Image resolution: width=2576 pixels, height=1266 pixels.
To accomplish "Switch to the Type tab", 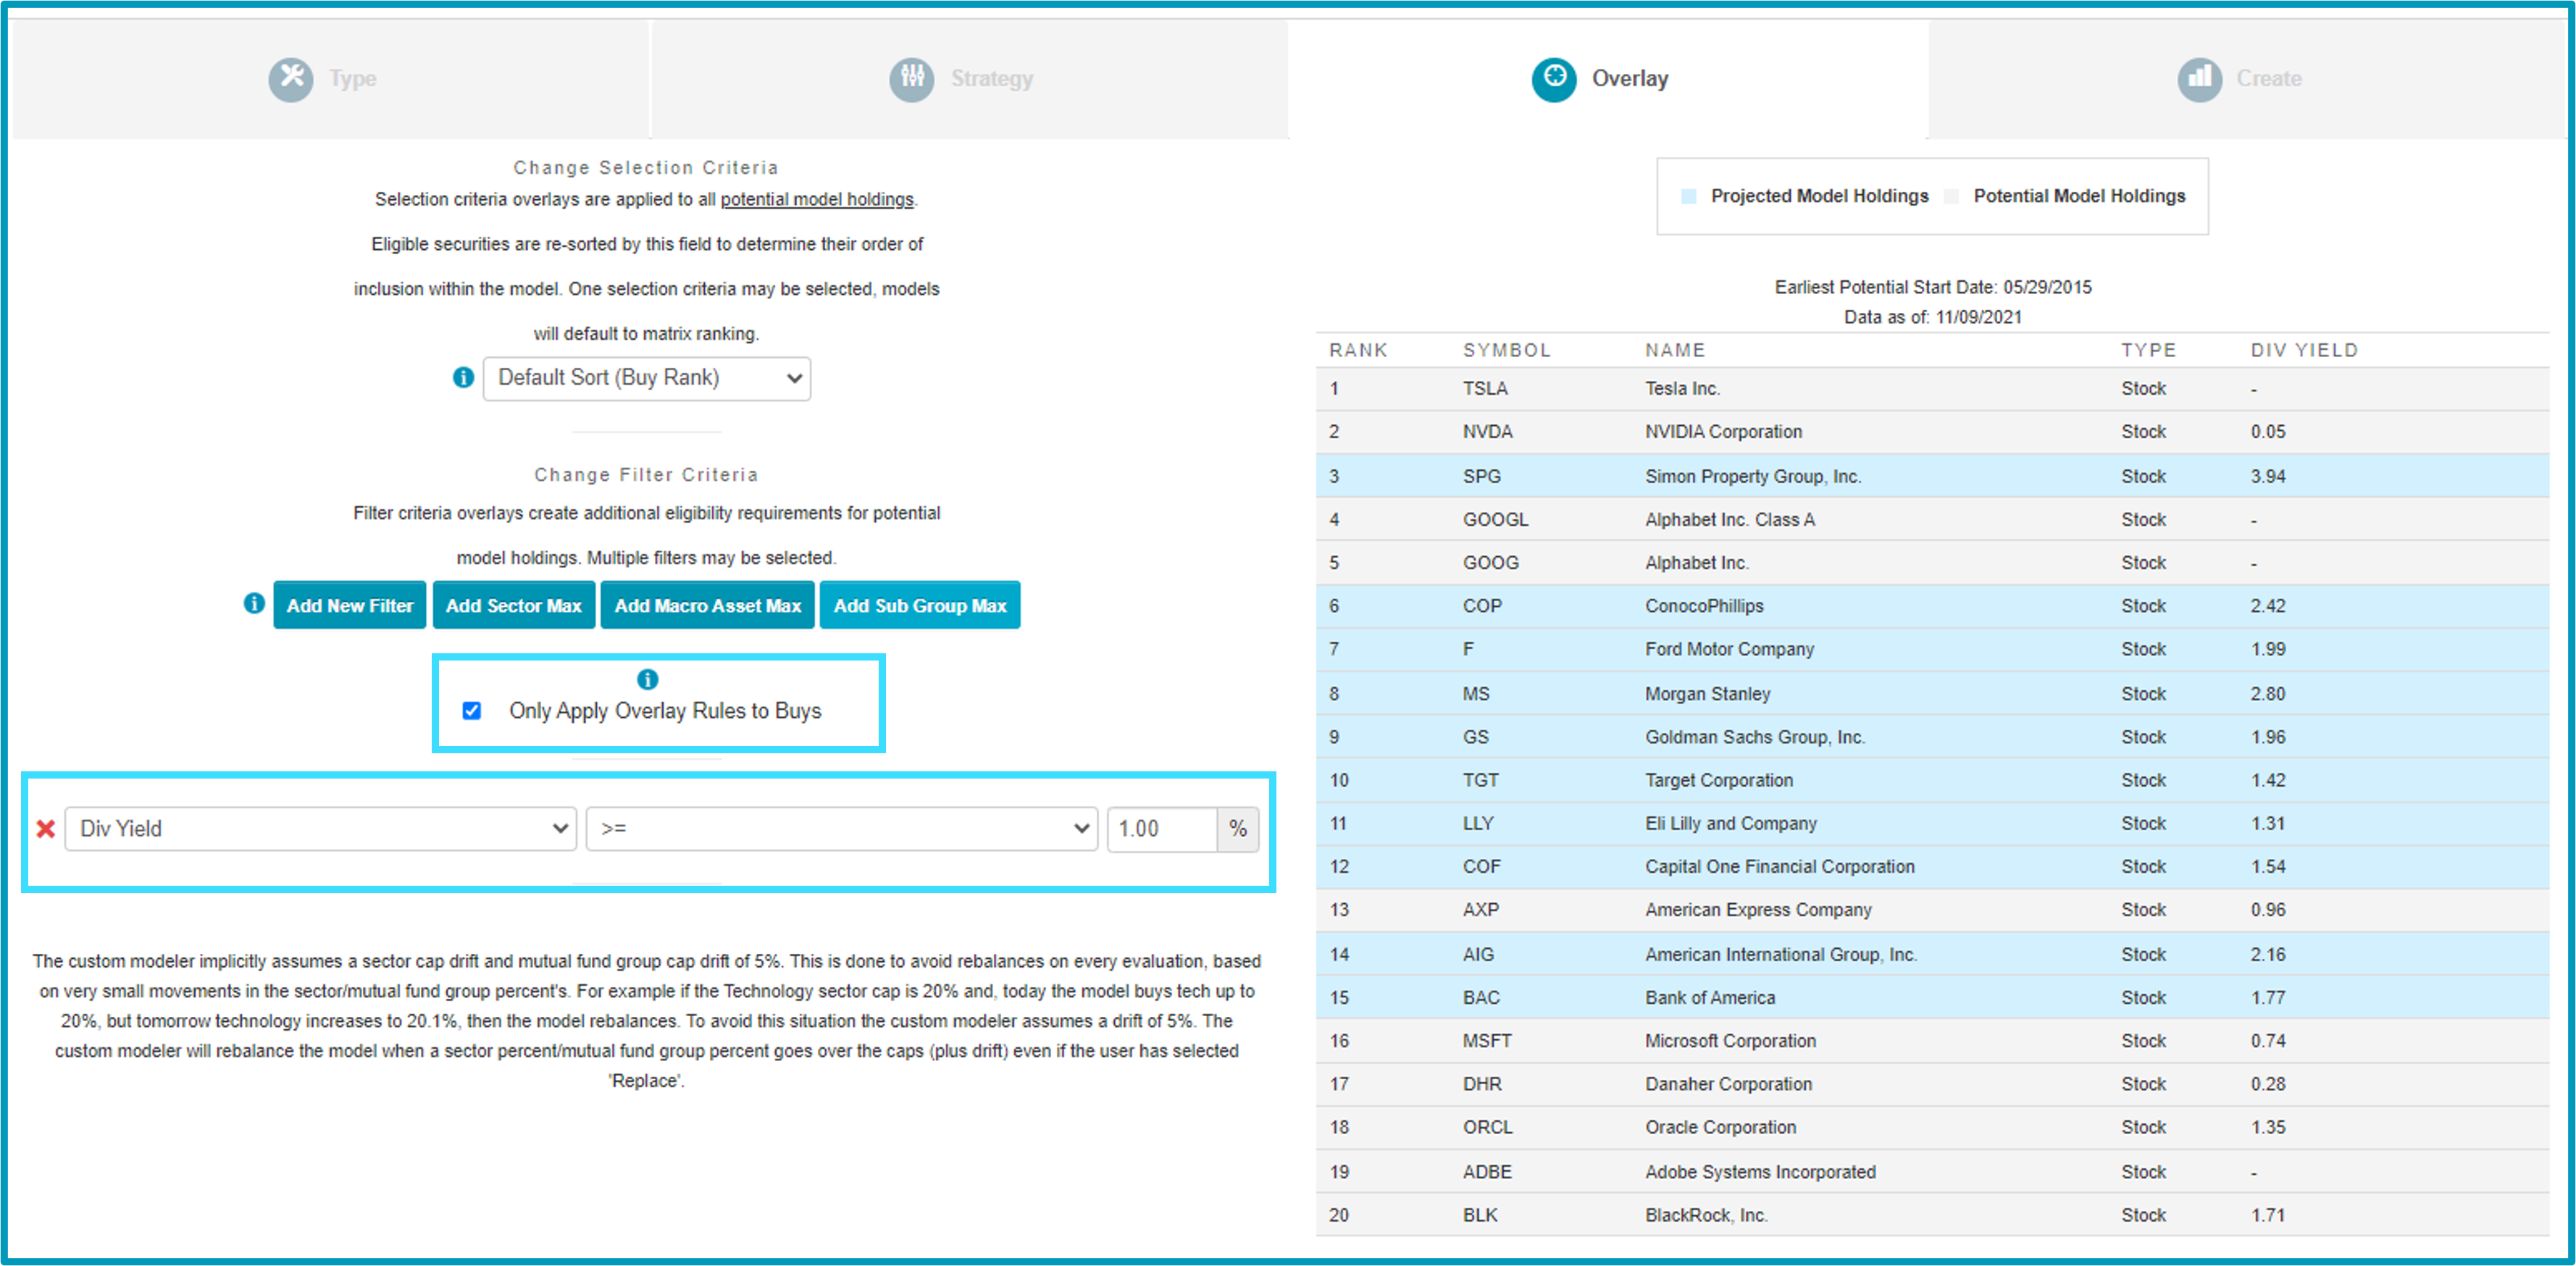I will (330, 78).
